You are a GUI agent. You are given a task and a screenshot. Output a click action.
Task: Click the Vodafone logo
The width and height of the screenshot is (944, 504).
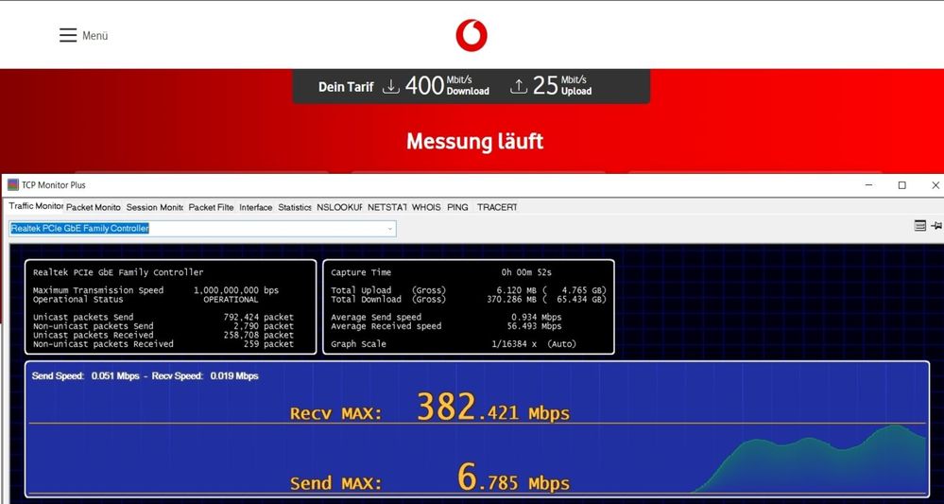pyautogui.click(x=472, y=35)
